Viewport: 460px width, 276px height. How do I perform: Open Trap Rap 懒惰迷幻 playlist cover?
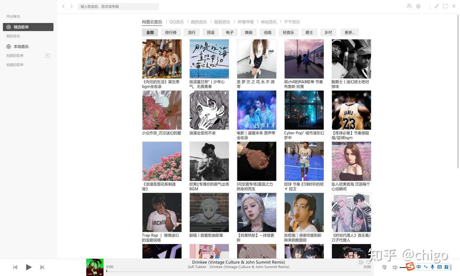coord(162,212)
